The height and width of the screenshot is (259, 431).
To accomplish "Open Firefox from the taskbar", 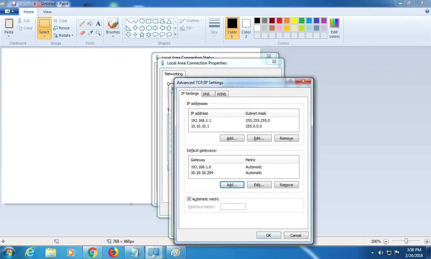I will click(x=113, y=252).
